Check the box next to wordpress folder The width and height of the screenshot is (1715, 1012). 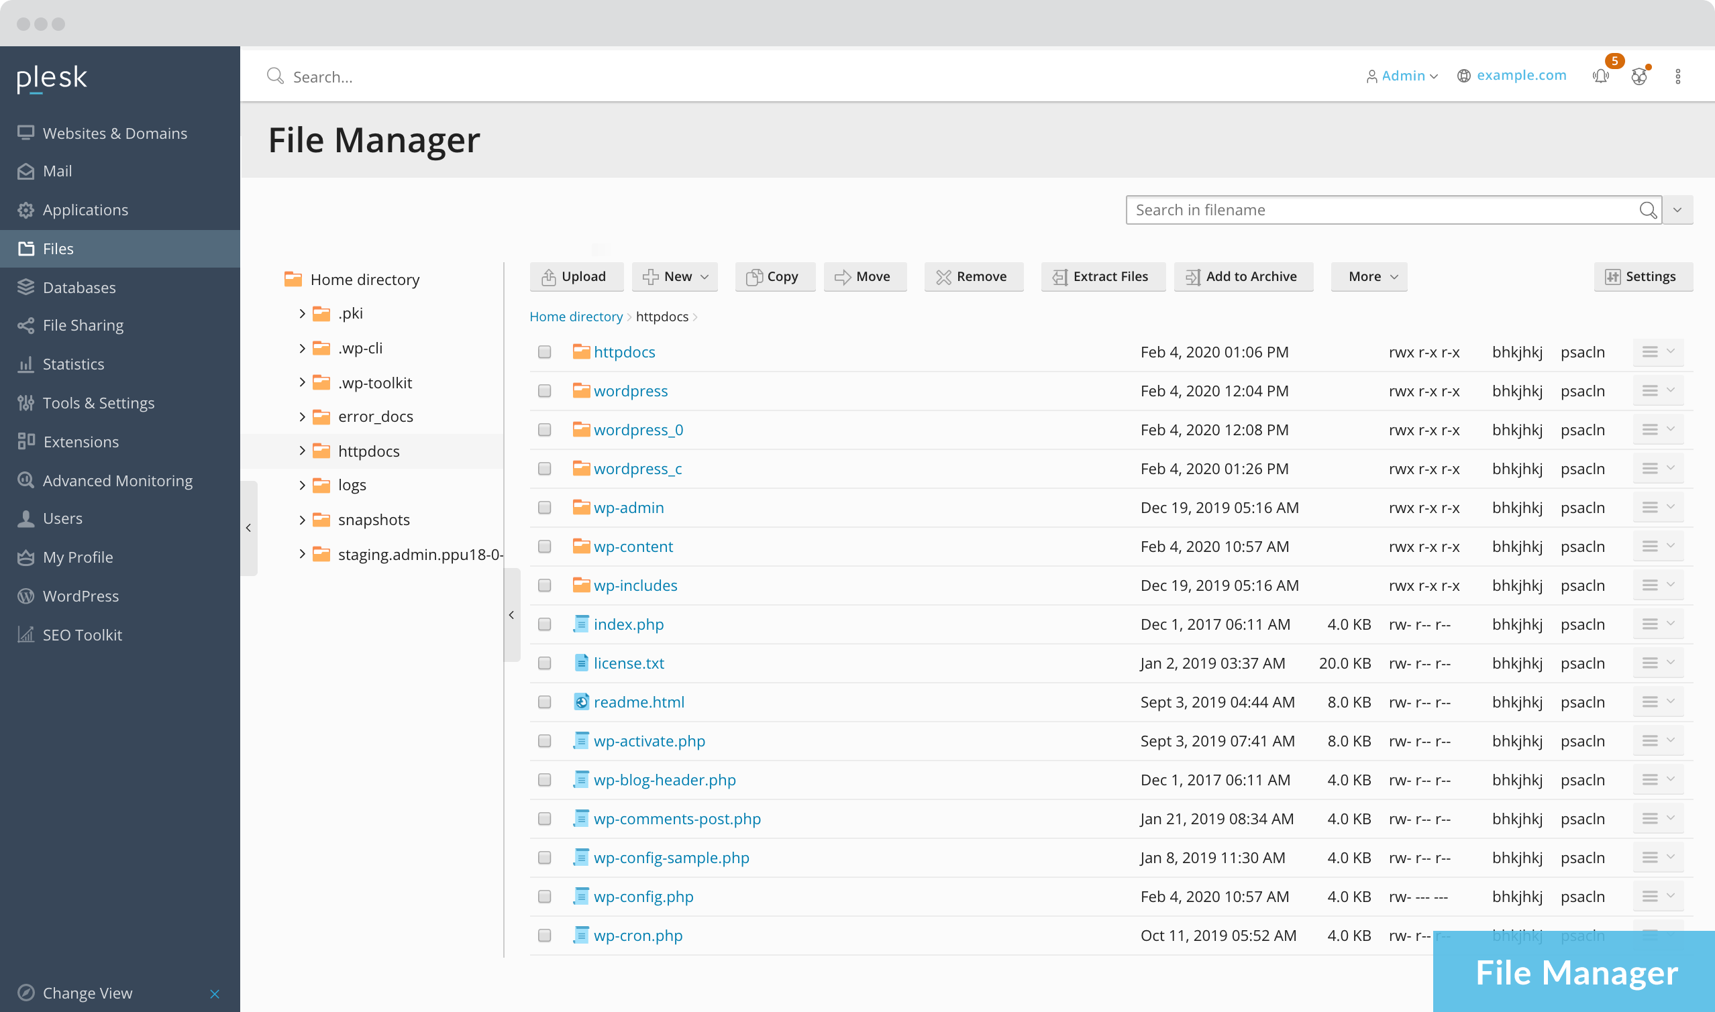(x=543, y=391)
